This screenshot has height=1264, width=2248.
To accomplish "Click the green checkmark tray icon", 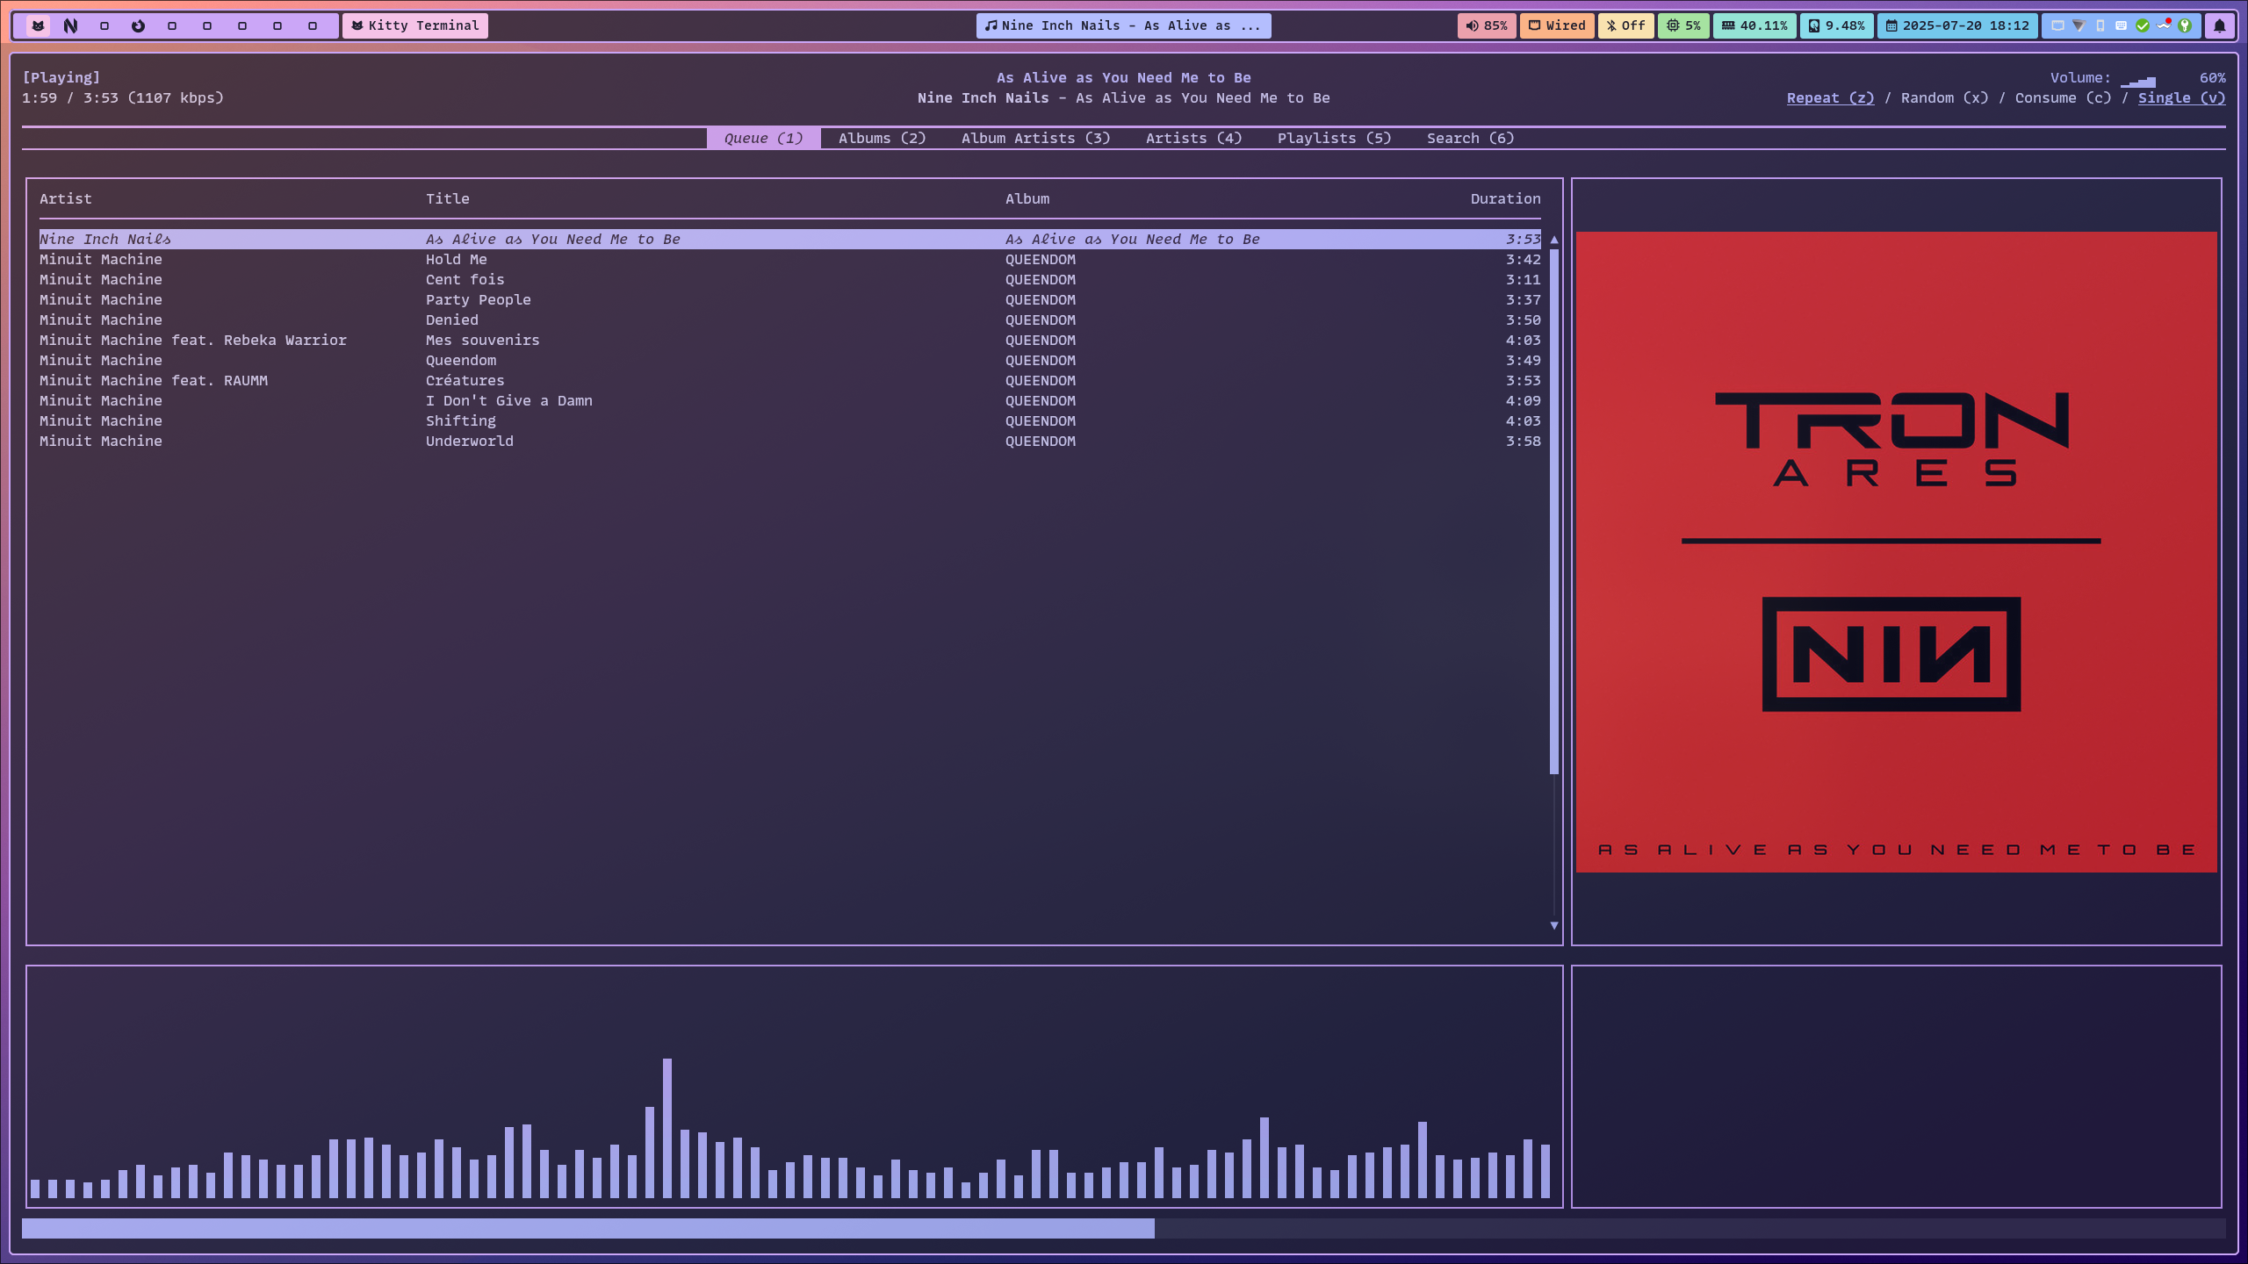I will pos(2143,25).
